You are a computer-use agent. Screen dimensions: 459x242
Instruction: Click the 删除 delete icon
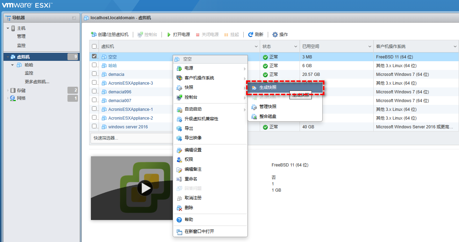[179, 208]
